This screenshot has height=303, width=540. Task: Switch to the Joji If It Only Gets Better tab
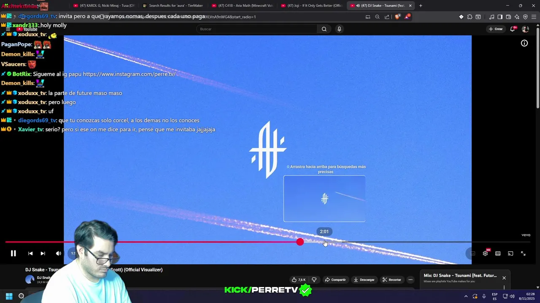click(x=311, y=5)
